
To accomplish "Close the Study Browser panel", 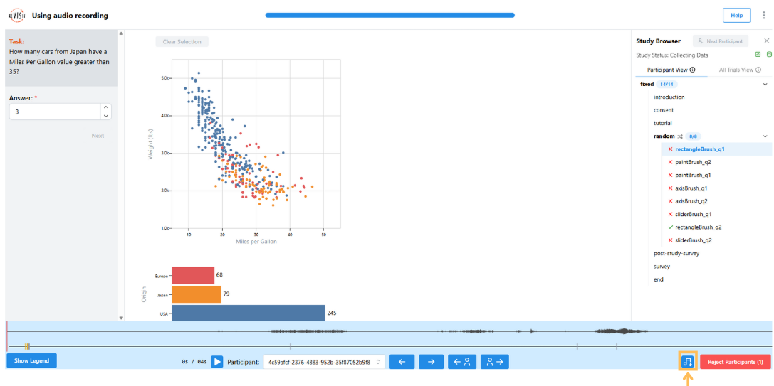I will [x=766, y=41].
